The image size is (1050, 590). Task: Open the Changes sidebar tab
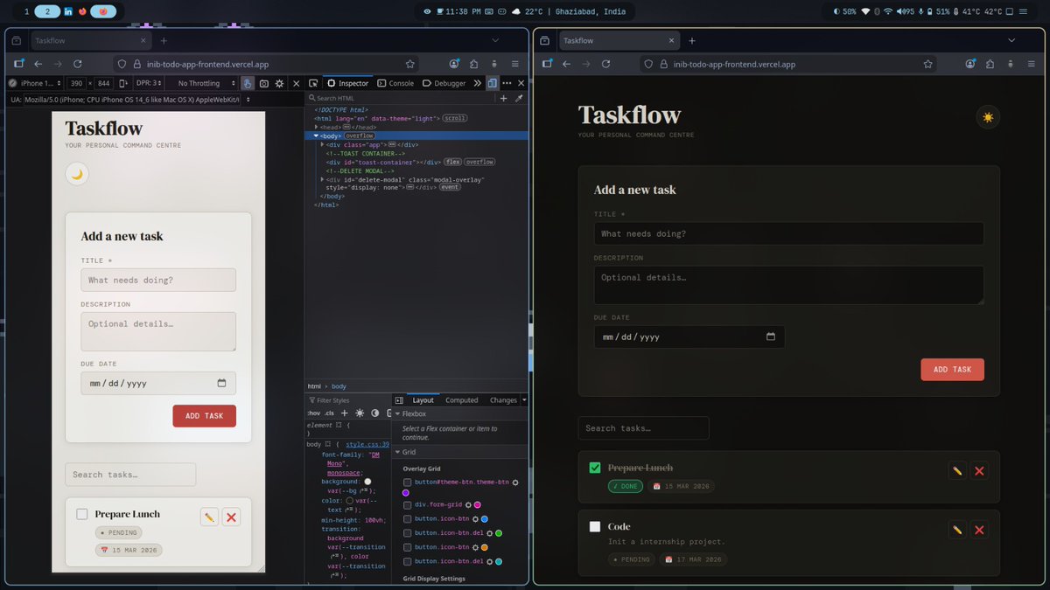pyautogui.click(x=503, y=400)
